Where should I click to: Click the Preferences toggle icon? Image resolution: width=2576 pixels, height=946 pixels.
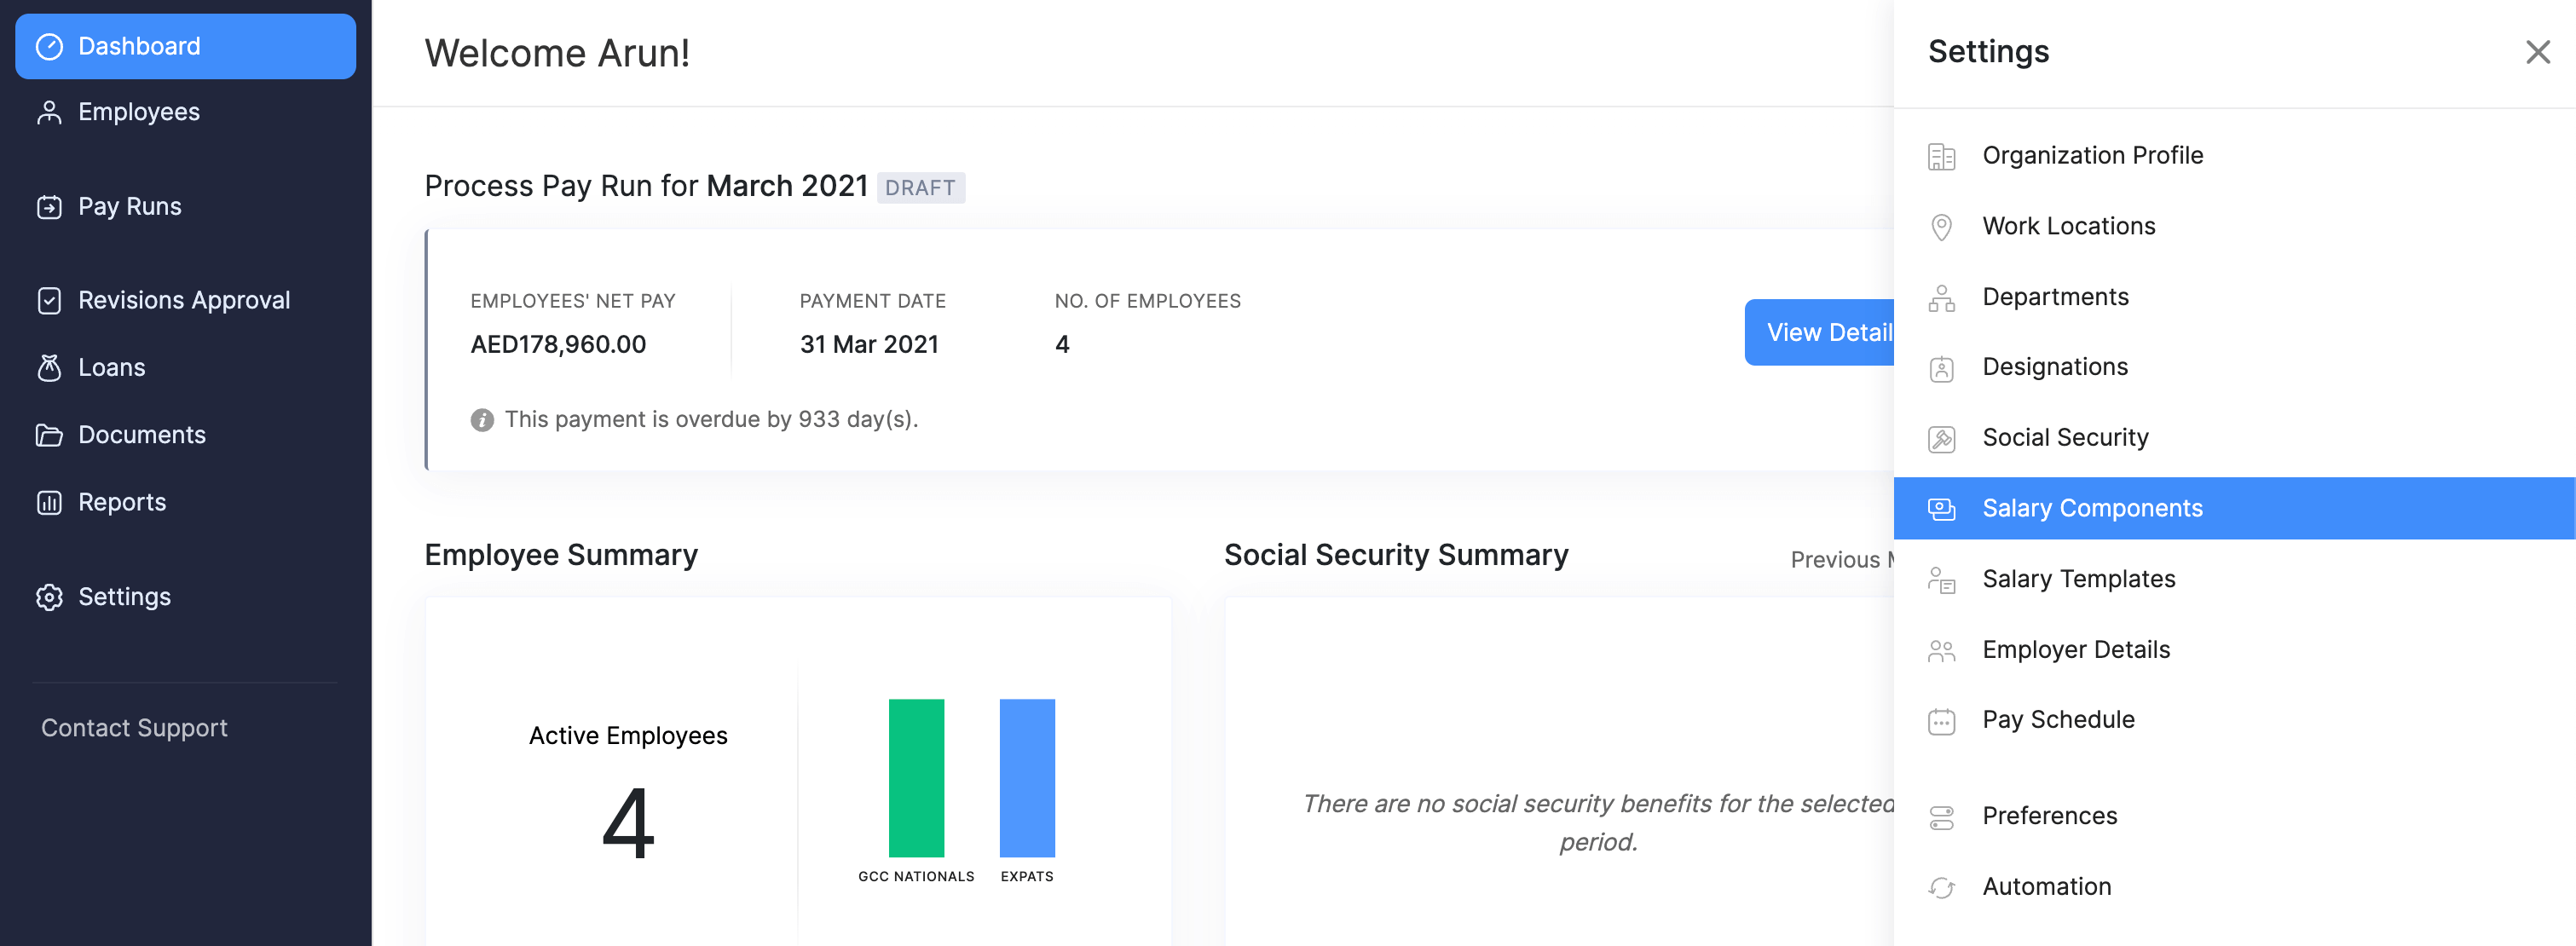[1940, 817]
